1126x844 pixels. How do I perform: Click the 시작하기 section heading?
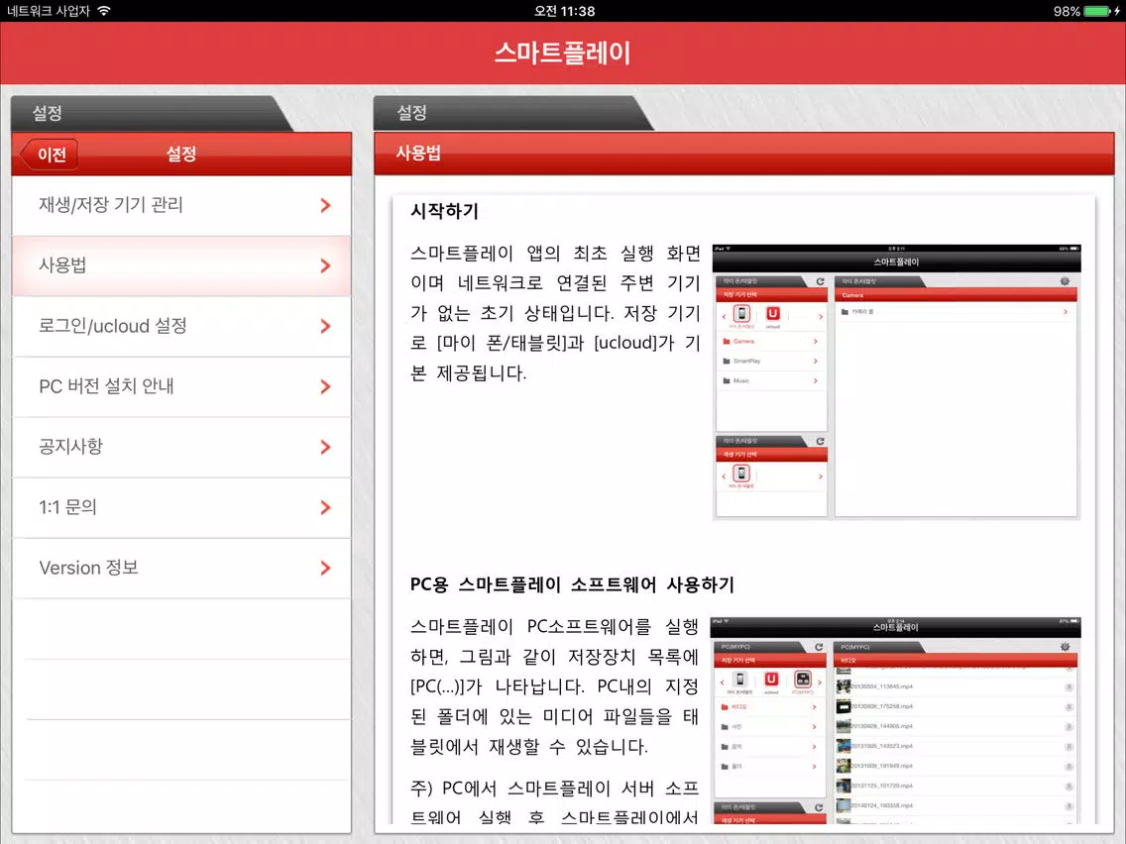click(444, 211)
